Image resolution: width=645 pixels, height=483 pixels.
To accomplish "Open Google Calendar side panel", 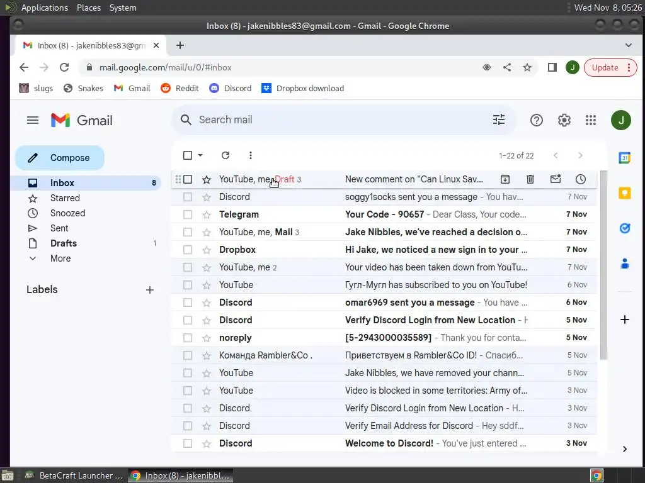I will (624, 158).
